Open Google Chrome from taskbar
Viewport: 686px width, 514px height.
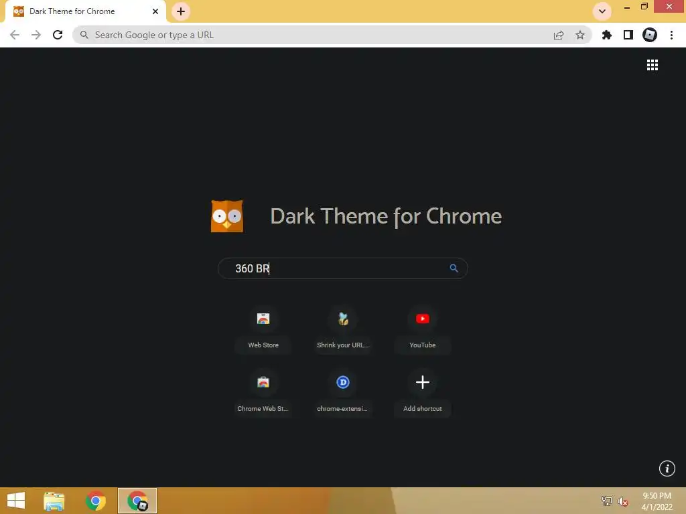(96, 501)
